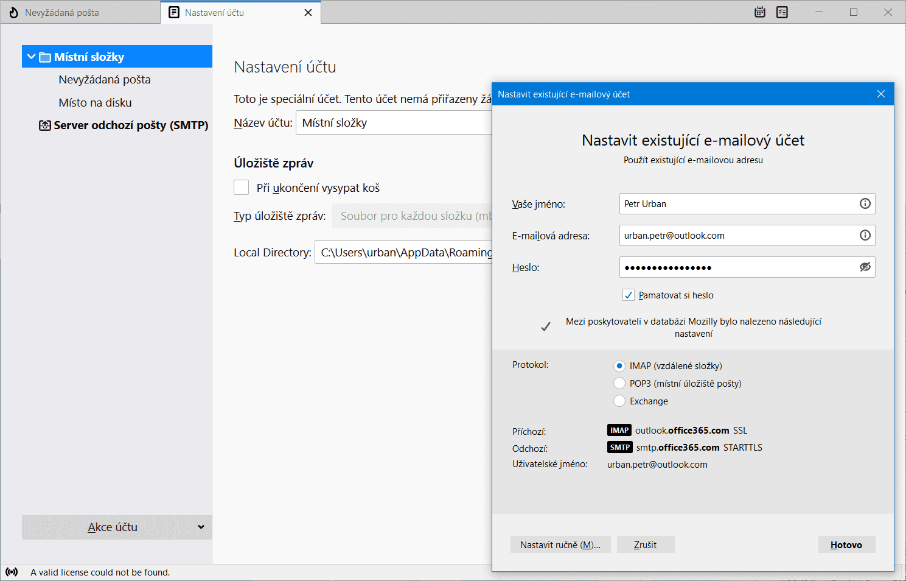Switch to the Nastavení účtu tab
The width and height of the screenshot is (906, 581).
(x=241, y=12)
